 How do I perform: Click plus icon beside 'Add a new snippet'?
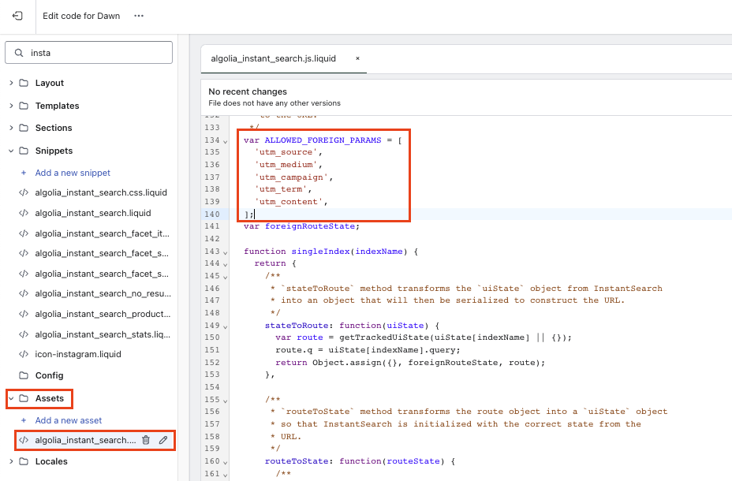(x=24, y=173)
